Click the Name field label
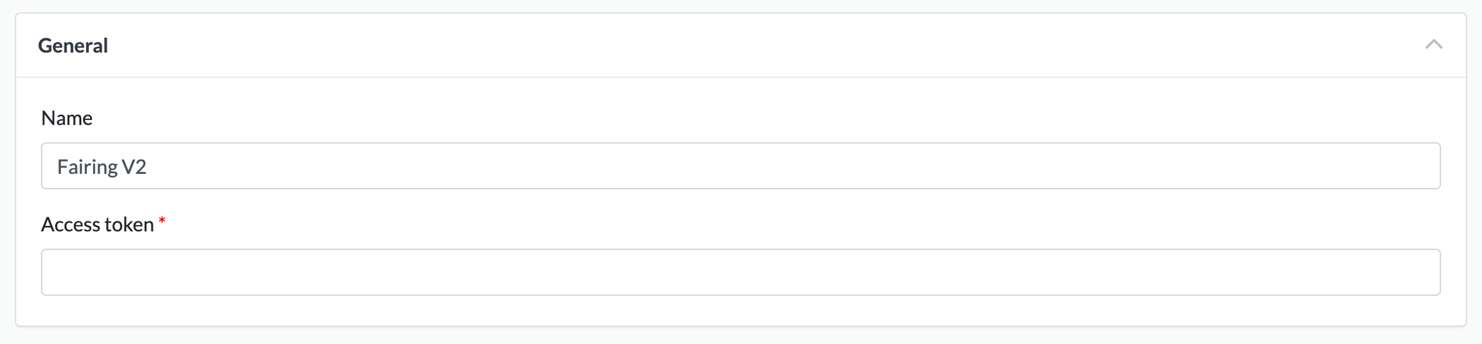Screen dimensions: 1482x344 click(67, 118)
